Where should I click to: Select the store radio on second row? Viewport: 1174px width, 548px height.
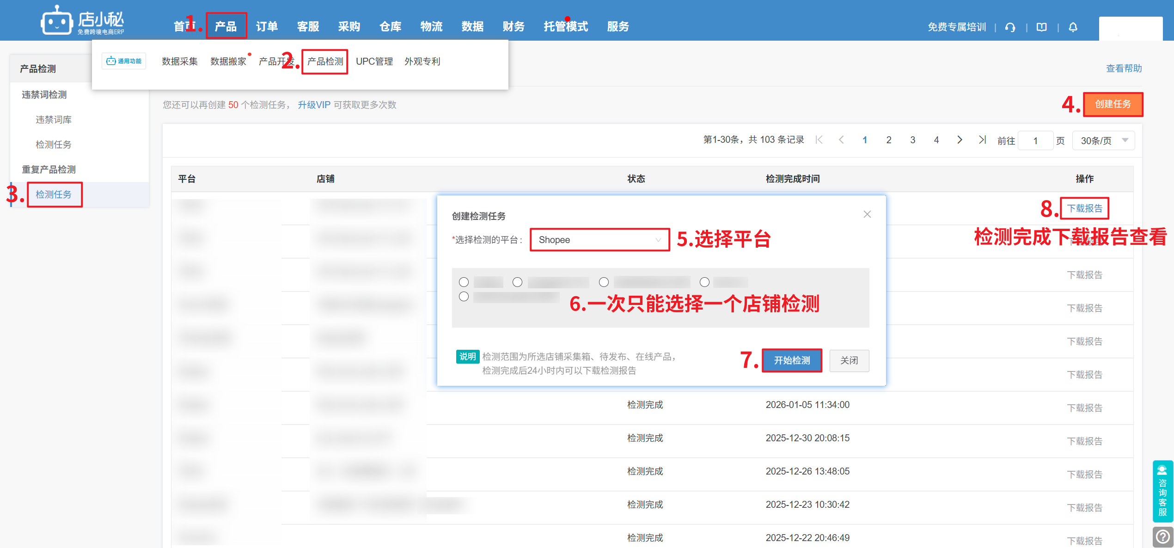coord(464,297)
